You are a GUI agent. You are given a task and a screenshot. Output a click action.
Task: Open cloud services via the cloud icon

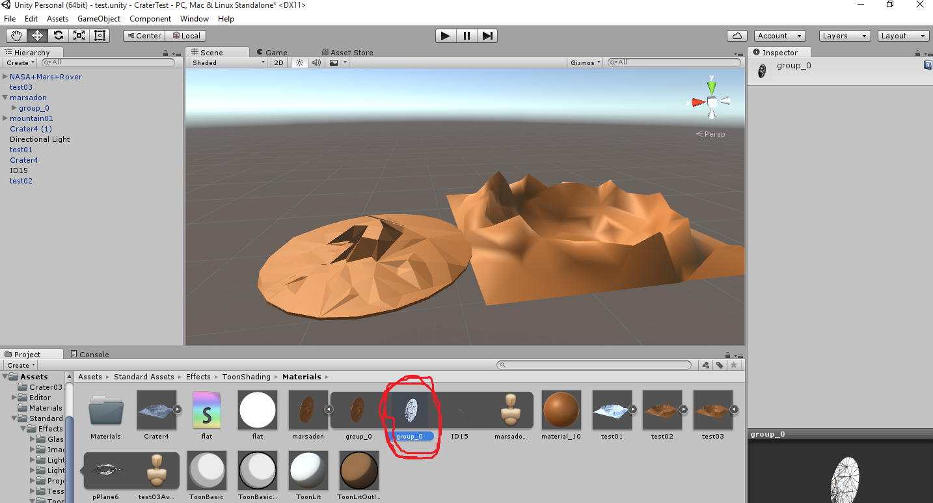[x=737, y=36]
